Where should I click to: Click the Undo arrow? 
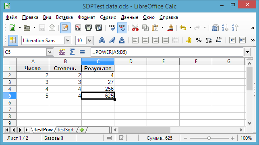click(x=183, y=28)
